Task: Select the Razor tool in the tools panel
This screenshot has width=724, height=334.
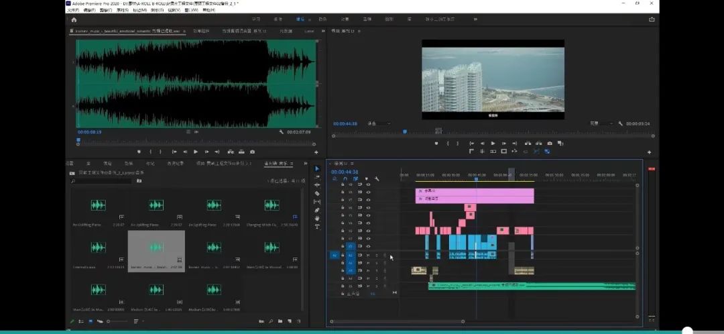Action: [317, 193]
